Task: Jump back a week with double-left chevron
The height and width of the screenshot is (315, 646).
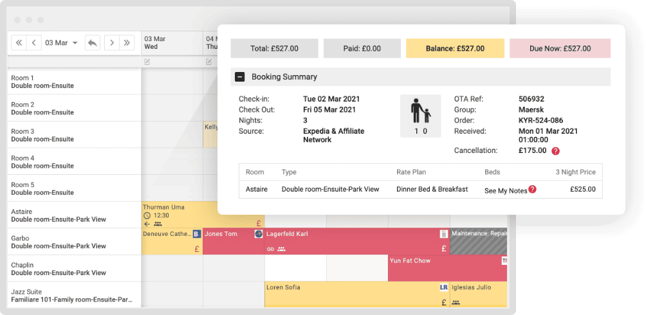Action: 19,43
